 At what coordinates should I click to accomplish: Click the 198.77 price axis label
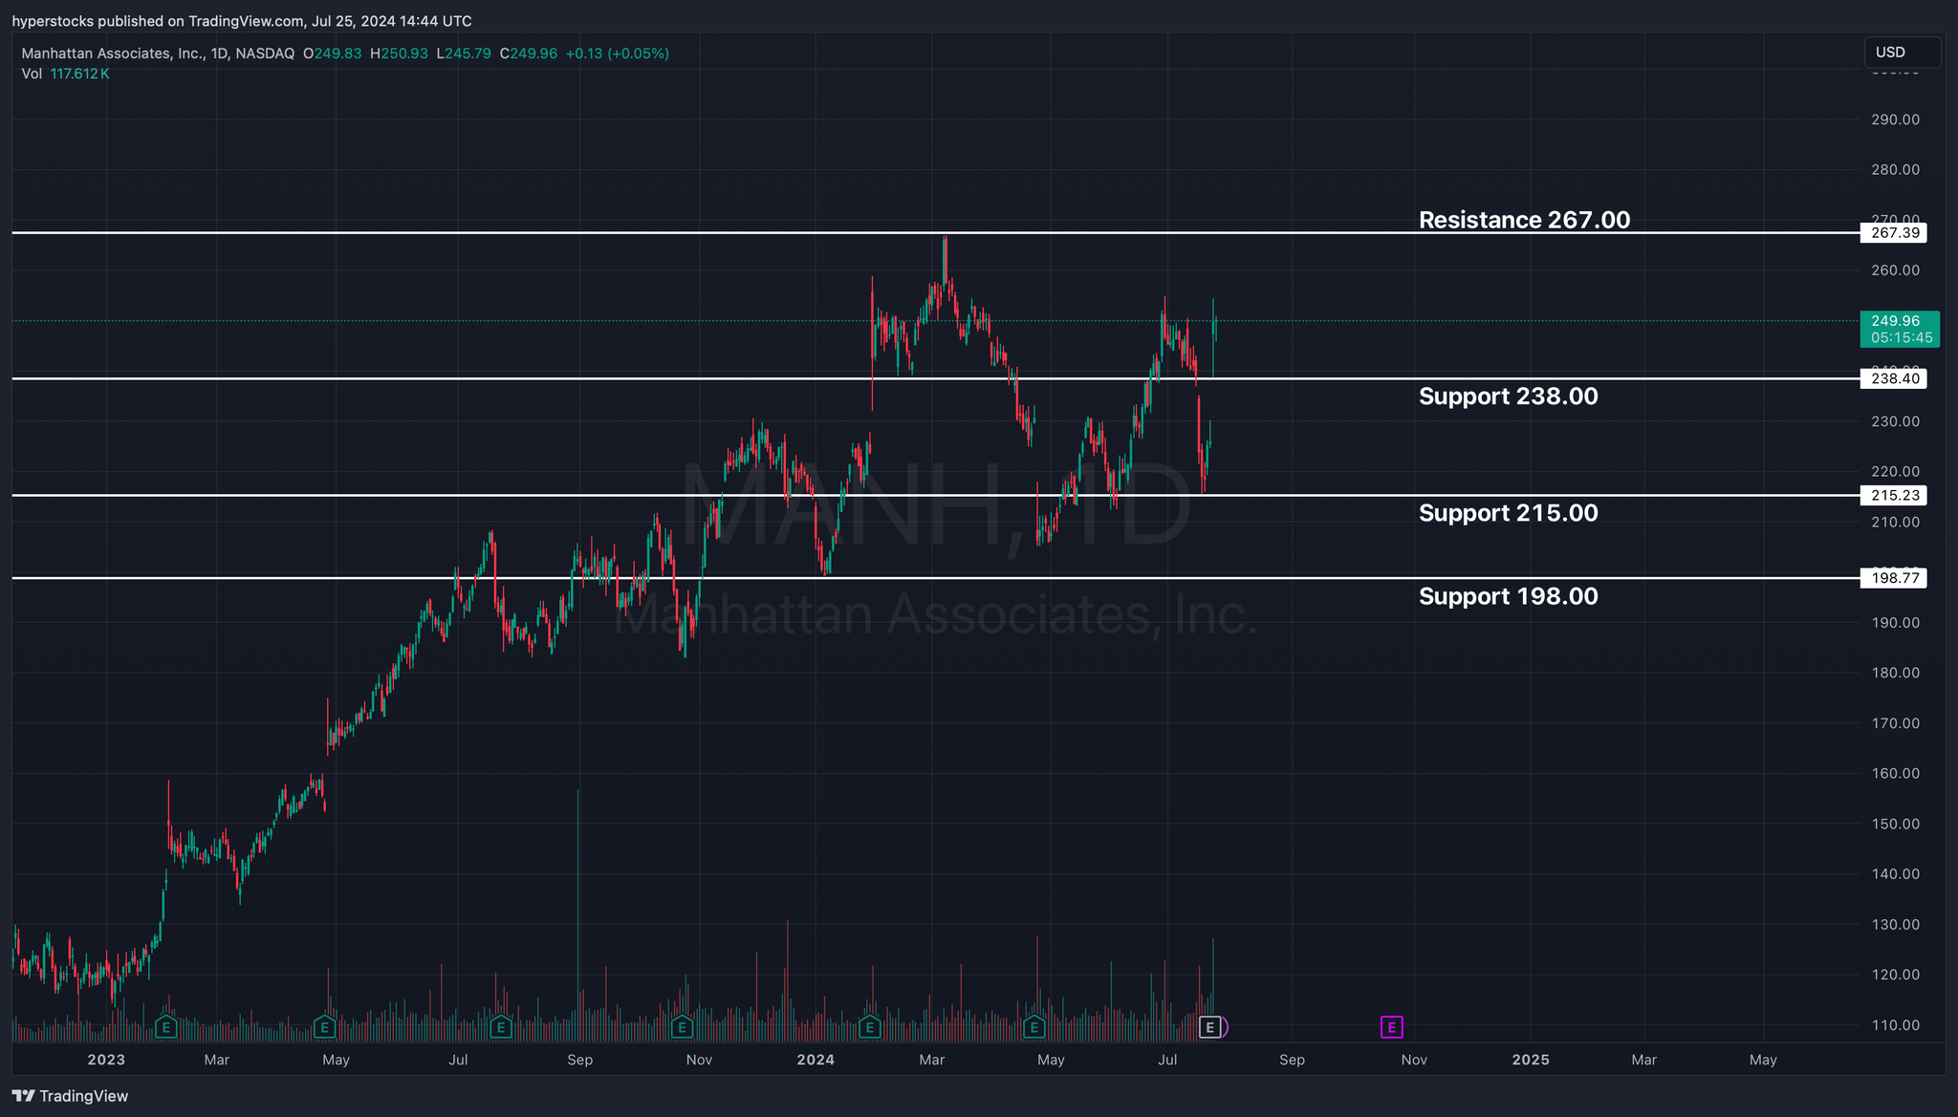point(1892,578)
